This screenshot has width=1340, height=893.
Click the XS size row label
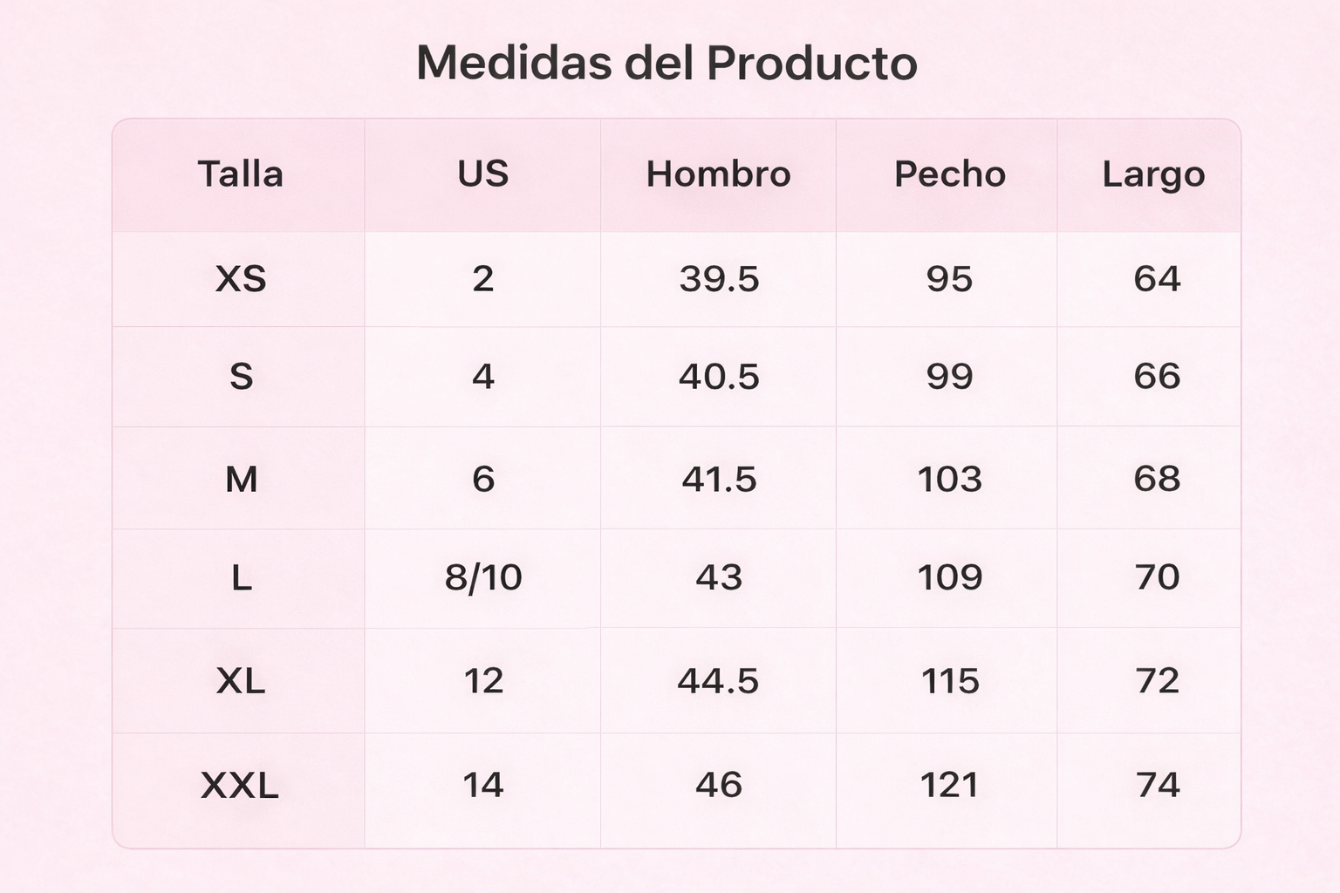coord(240,279)
